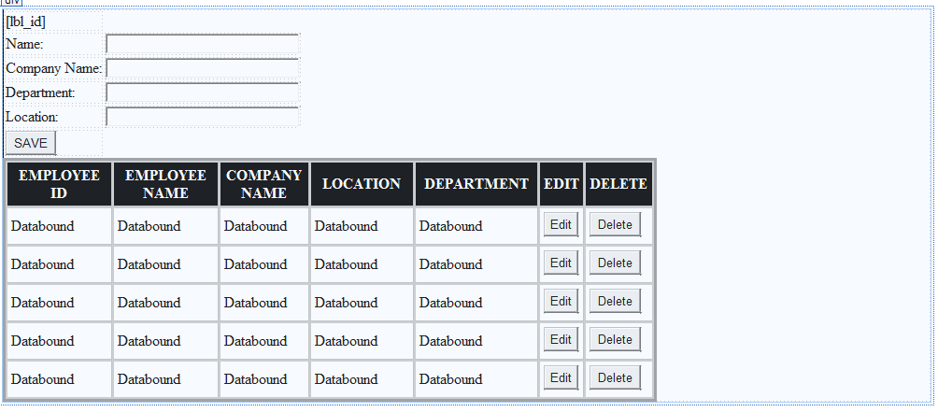938x412 pixels.
Task: Select the [lbl_id] label control
Action: pyautogui.click(x=25, y=22)
